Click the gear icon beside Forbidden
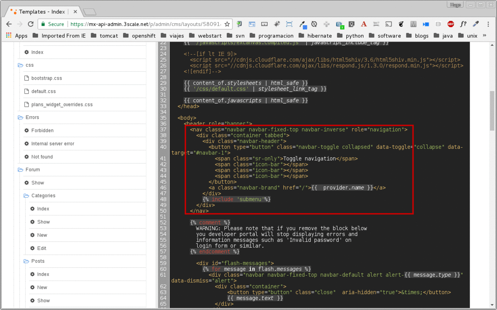 click(27, 130)
